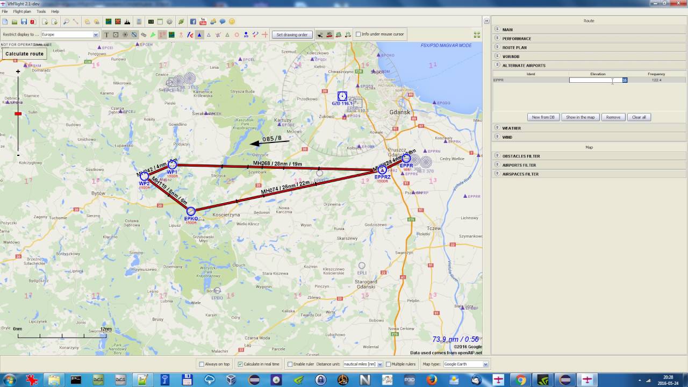Screen dimensions: 688x387
Task: Click the collapse side panel arrow
Action: pos(487,21)
